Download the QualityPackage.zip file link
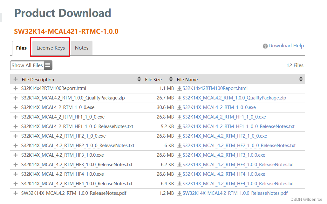 pos(234,98)
